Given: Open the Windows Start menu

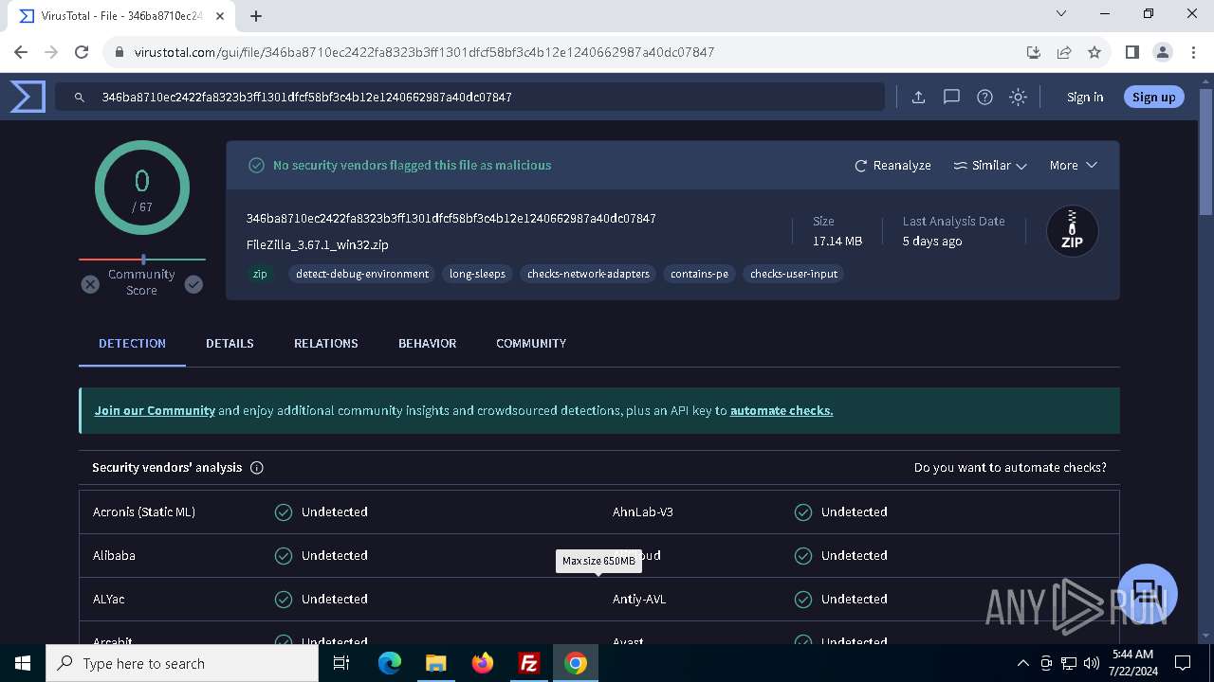Looking at the screenshot, I should 23,663.
